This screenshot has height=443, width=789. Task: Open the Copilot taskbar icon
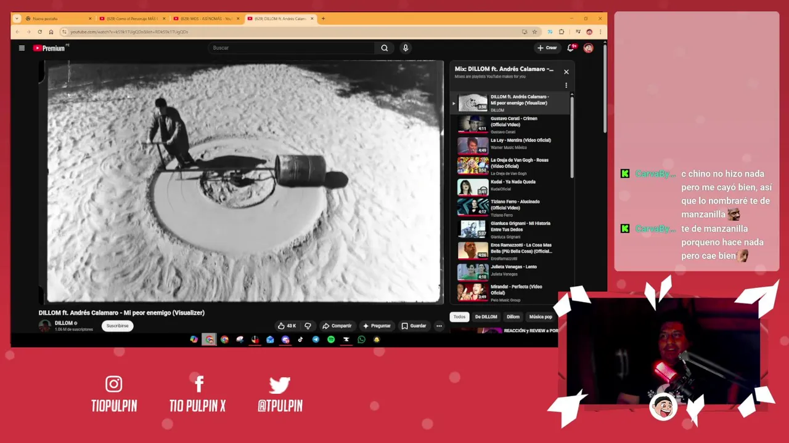tap(194, 340)
